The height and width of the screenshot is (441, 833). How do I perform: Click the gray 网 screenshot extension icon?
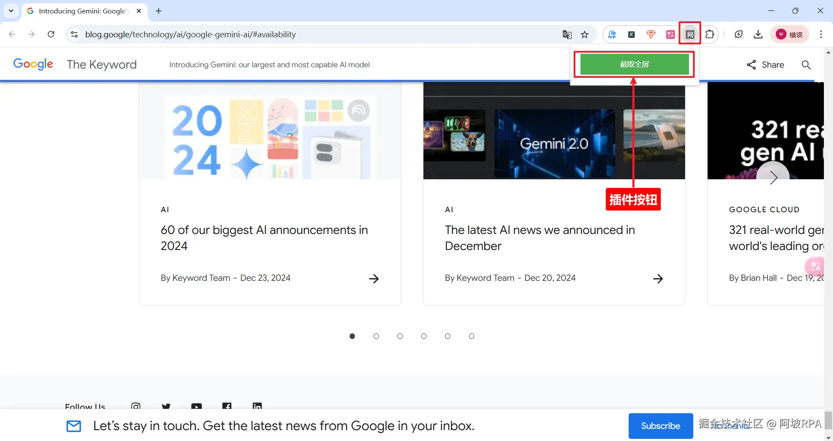click(x=690, y=35)
